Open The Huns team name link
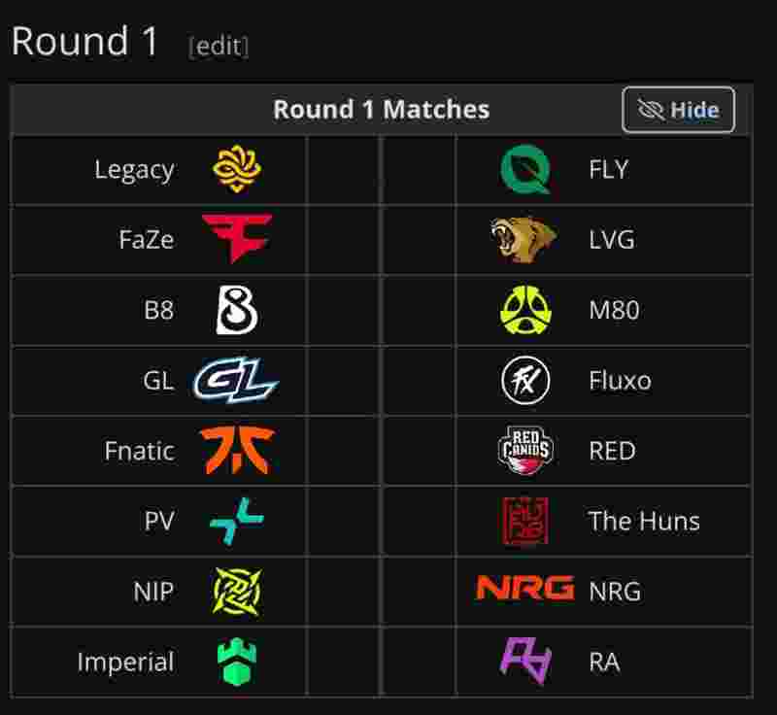777x715 pixels. (643, 521)
